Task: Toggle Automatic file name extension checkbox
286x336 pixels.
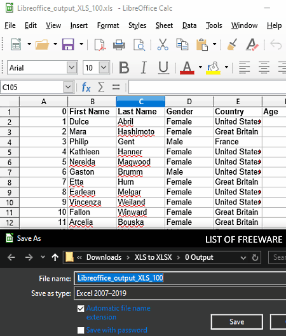Action: coord(81,309)
